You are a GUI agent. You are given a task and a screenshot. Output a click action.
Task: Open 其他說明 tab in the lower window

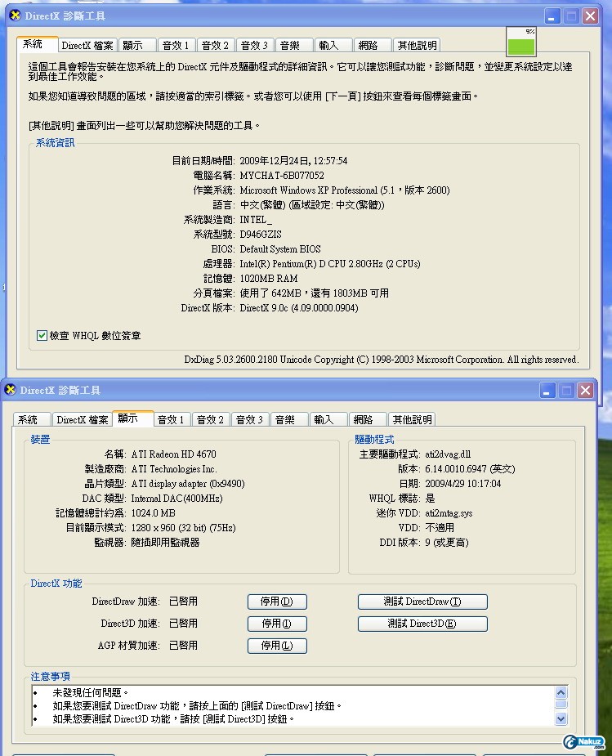coord(412,419)
